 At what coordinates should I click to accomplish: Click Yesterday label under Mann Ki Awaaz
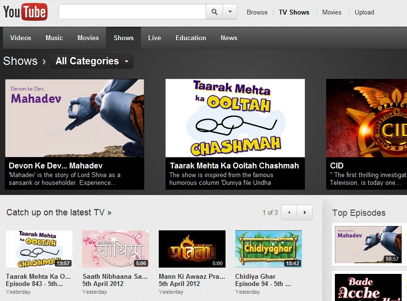171,292
